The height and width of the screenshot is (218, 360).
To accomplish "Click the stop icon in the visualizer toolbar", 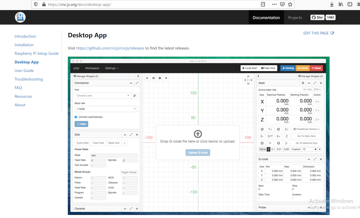I will pos(160,78).
